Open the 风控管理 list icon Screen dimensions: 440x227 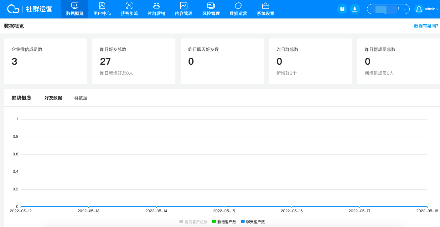click(211, 5)
